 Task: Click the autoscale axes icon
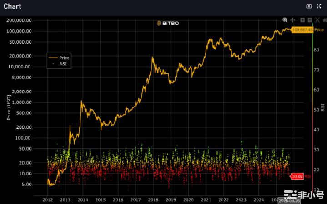click(317, 20)
